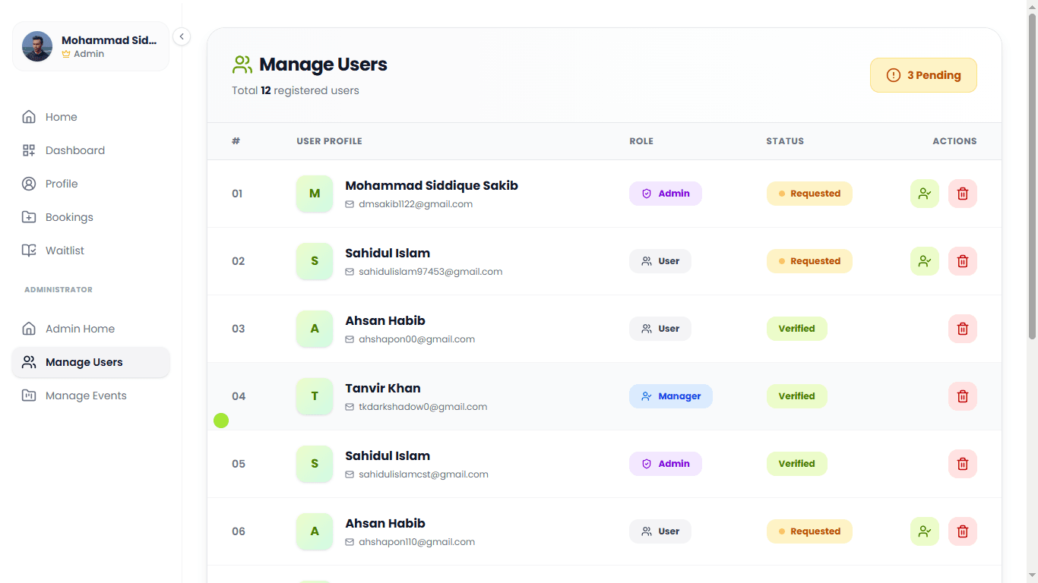The height and width of the screenshot is (583, 1038).
Task: Open the Profile page
Action: (62, 184)
